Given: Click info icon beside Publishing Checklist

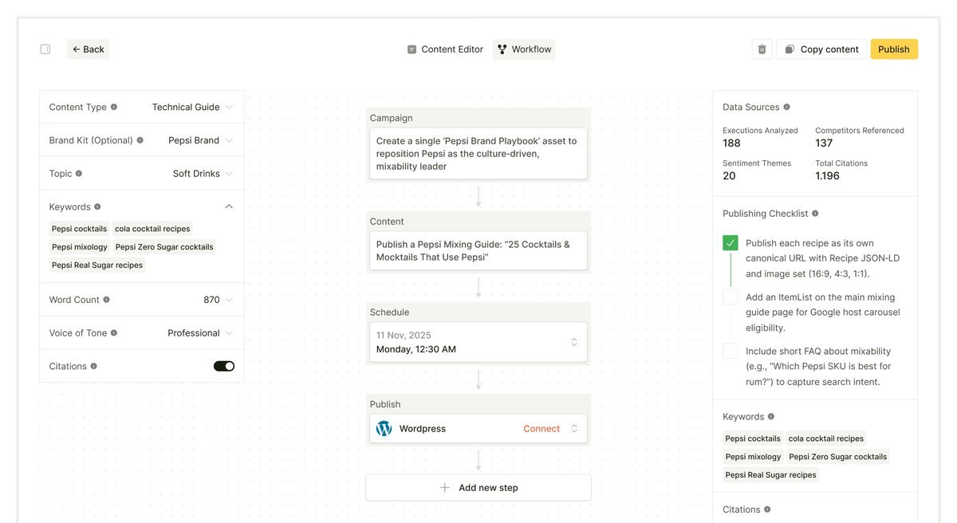Looking at the screenshot, I should (814, 214).
